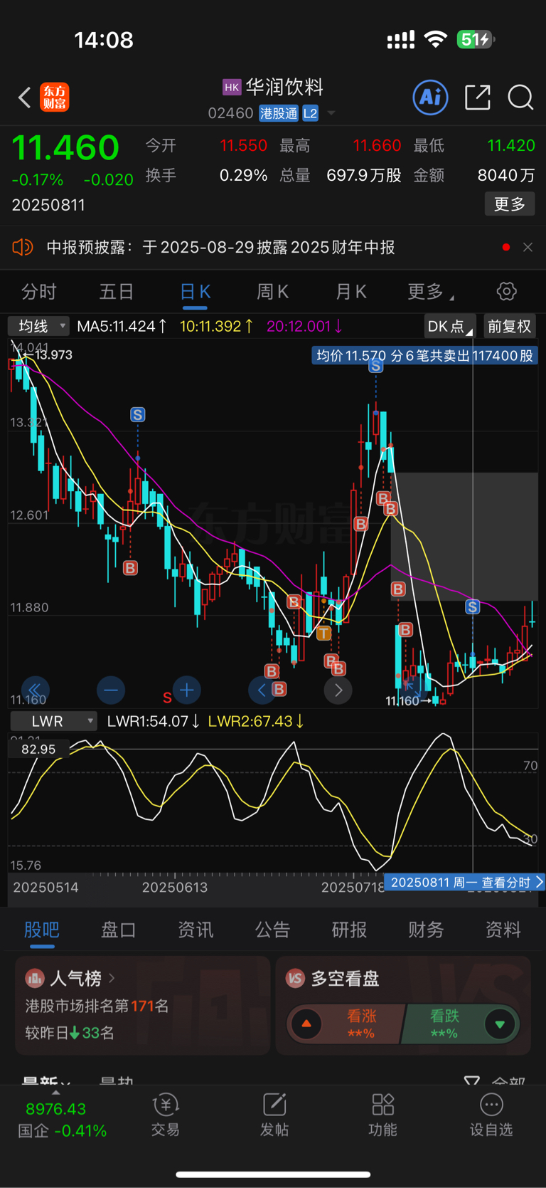Open the 前复权 adjustment selector
The width and height of the screenshot is (546, 1188).
510,326
